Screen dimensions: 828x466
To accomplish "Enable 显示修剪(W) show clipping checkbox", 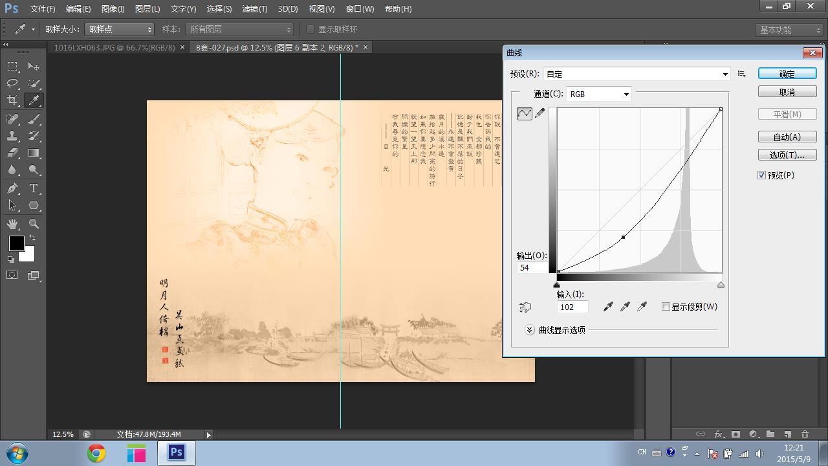I will [666, 307].
